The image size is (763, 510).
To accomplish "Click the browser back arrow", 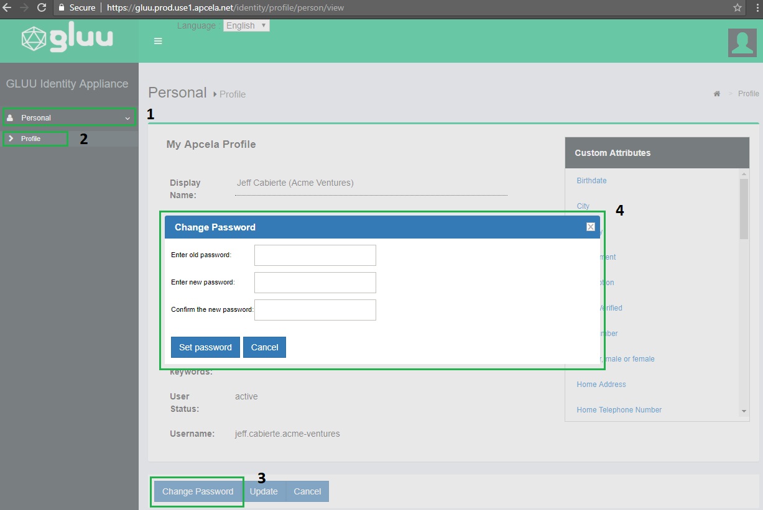I will click(7, 7).
